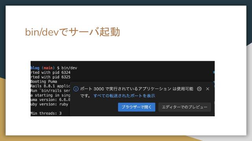Open すべての転送されたポートを表示 link
Screen dimensions: 252x141
[124, 96]
